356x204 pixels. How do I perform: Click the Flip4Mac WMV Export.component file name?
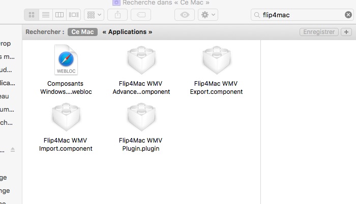pyautogui.click(x=216, y=88)
